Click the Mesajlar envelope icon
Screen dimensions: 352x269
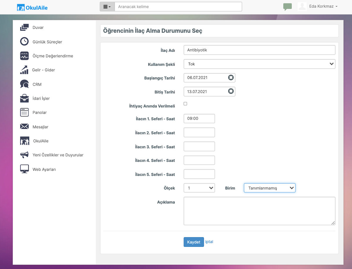(x=24, y=127)
